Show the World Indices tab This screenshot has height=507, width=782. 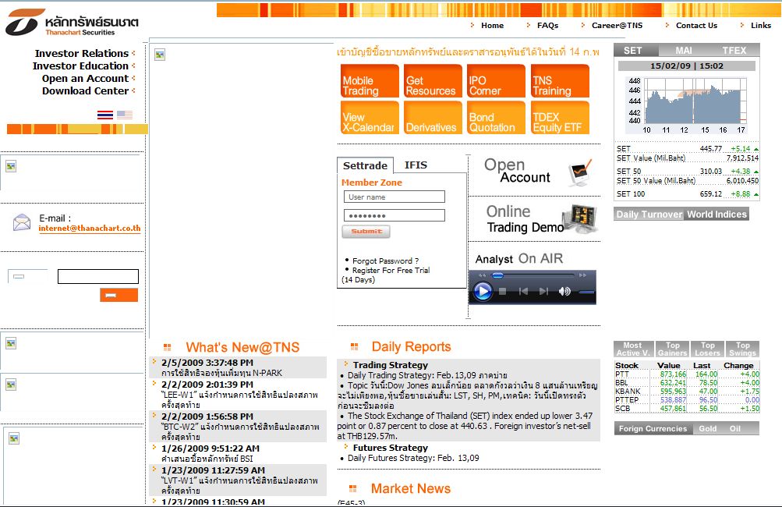click(717, 214)
